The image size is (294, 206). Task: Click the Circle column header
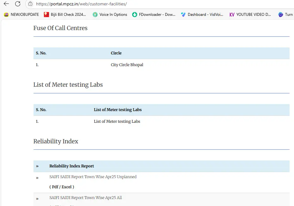click(116, 53)
